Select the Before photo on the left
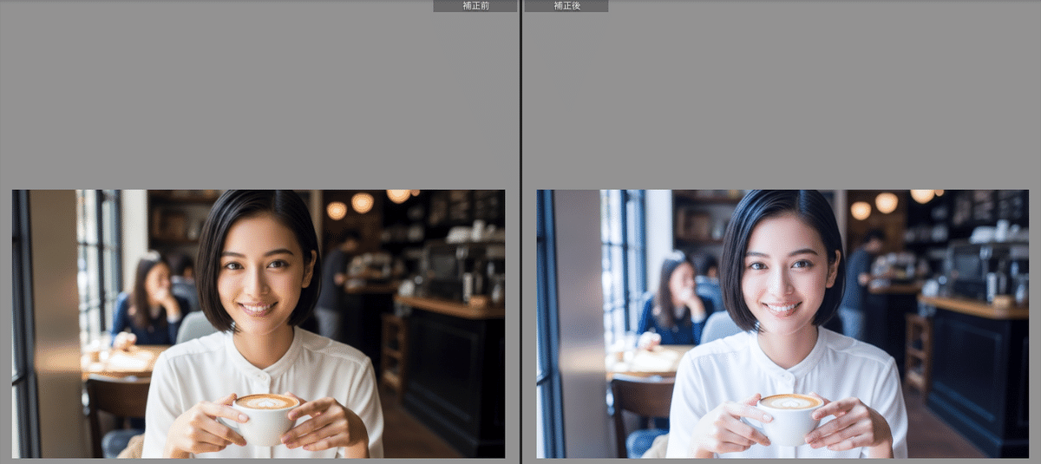Image resolution: width=1041 pixels, height=464 pixels. click(x=258, y=323)
